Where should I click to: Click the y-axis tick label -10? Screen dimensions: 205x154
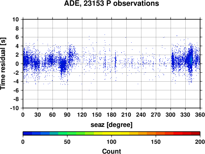pyautogui.click(x=14, y=108)
